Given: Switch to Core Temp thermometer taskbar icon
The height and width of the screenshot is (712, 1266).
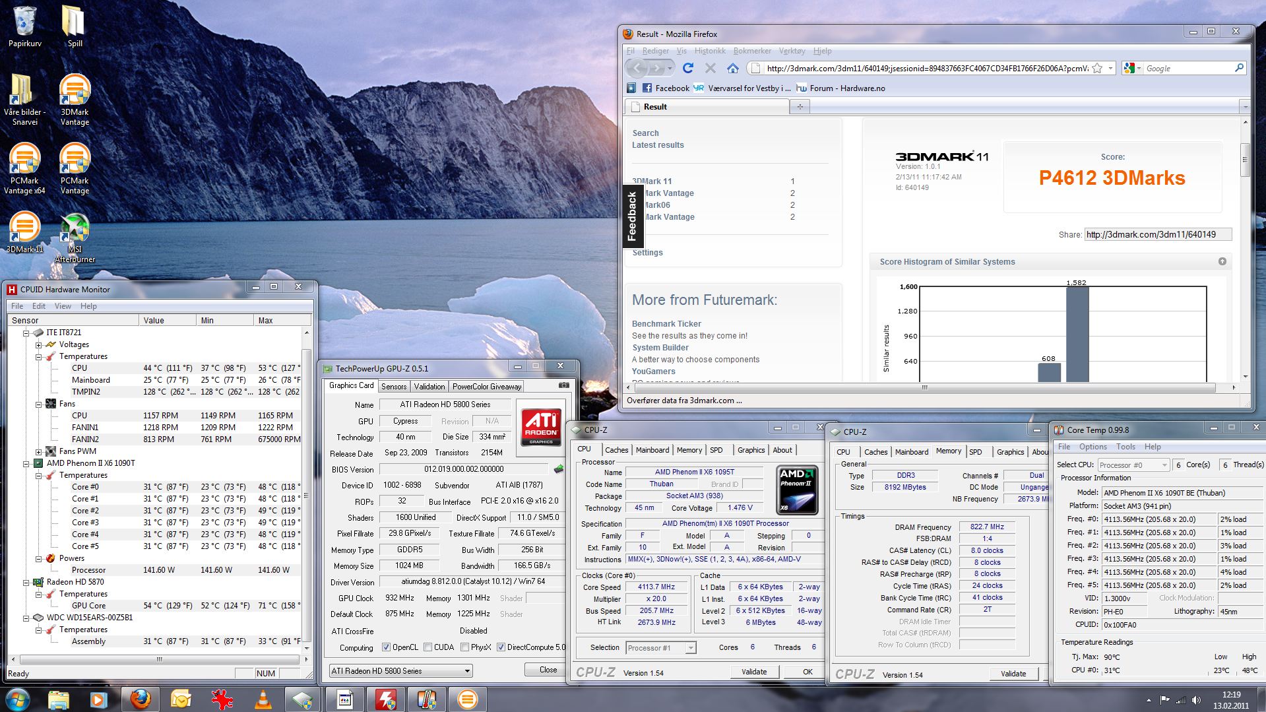Looking at the screenshot, I should [426, 699].
